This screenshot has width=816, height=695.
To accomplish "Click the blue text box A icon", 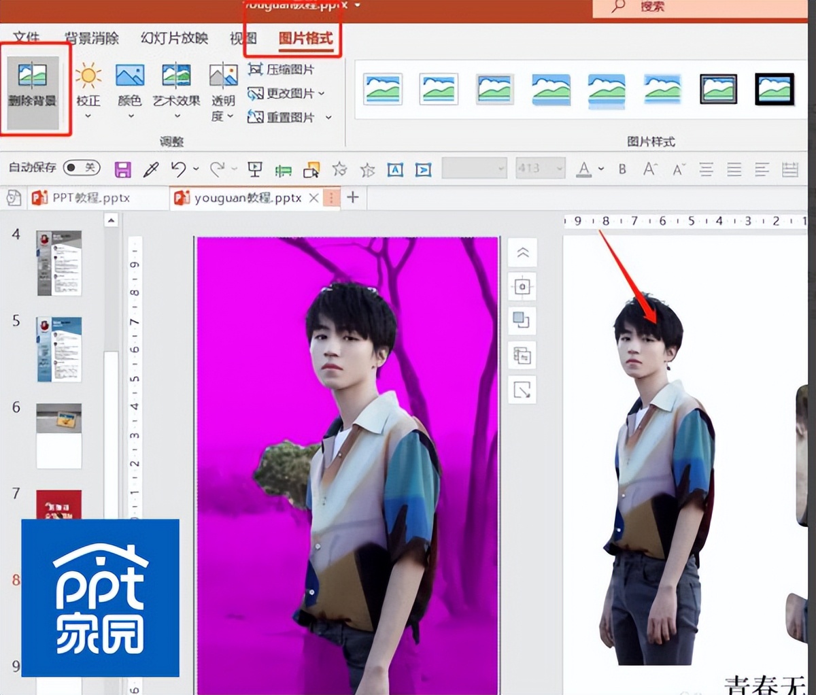I will (x=395, y=169).
